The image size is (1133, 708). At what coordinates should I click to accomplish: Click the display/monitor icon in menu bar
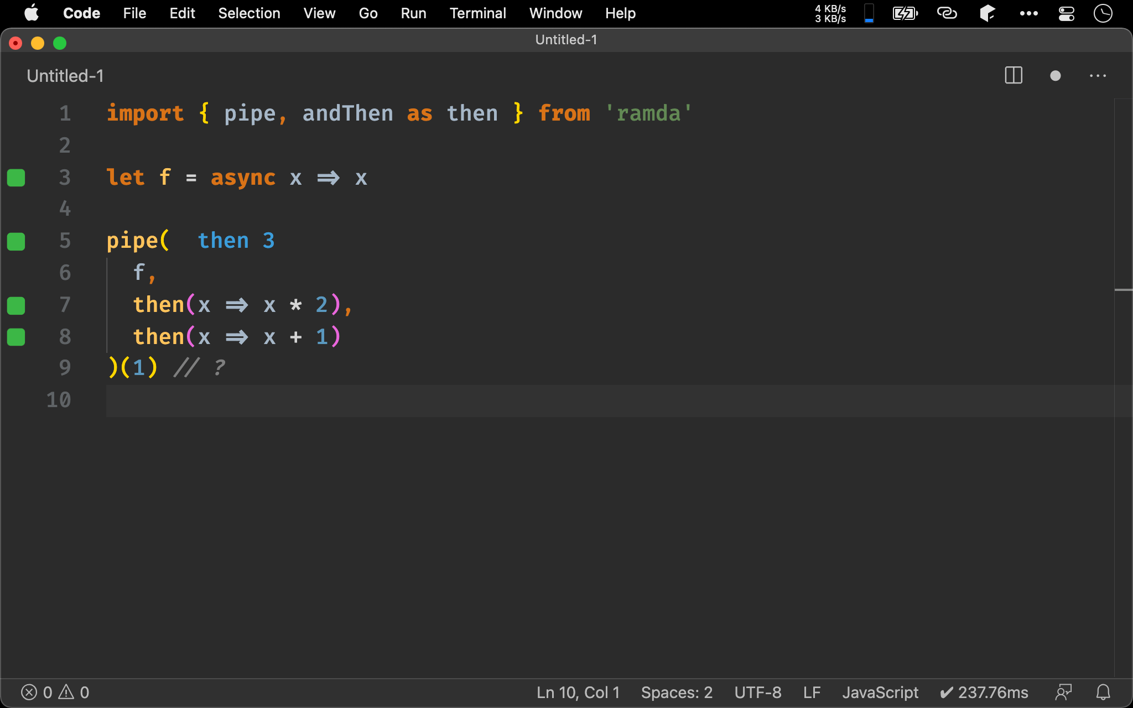pyautogui.click(x=869, y=12)
